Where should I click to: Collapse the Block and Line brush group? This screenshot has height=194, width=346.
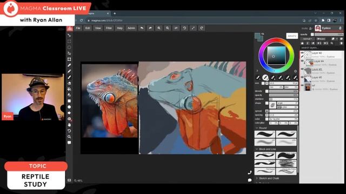tap(257, 149)
